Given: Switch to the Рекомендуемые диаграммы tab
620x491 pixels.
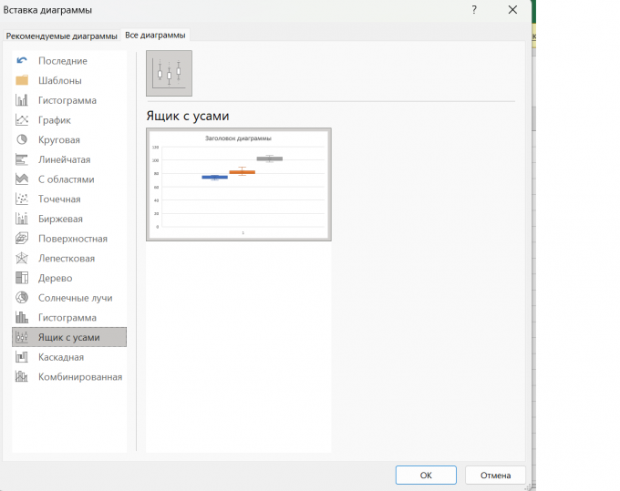Looking at the screenshot, I should tap(62, 36).
